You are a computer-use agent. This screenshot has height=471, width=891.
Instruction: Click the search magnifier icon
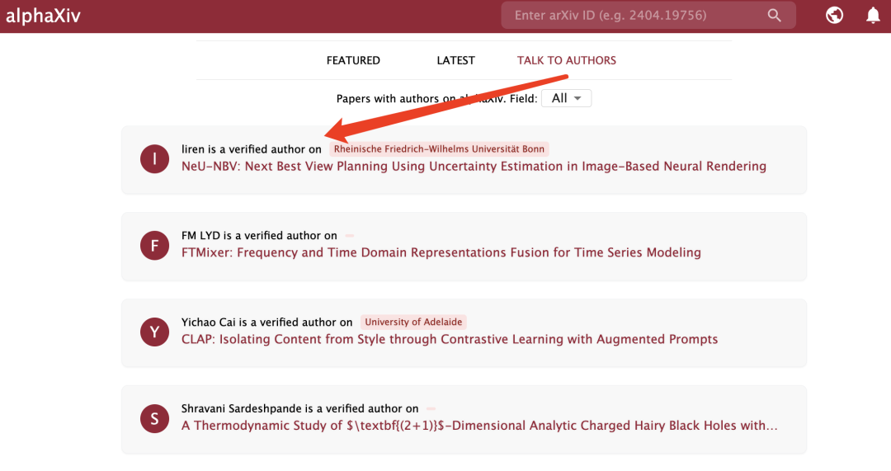[774, 16]
